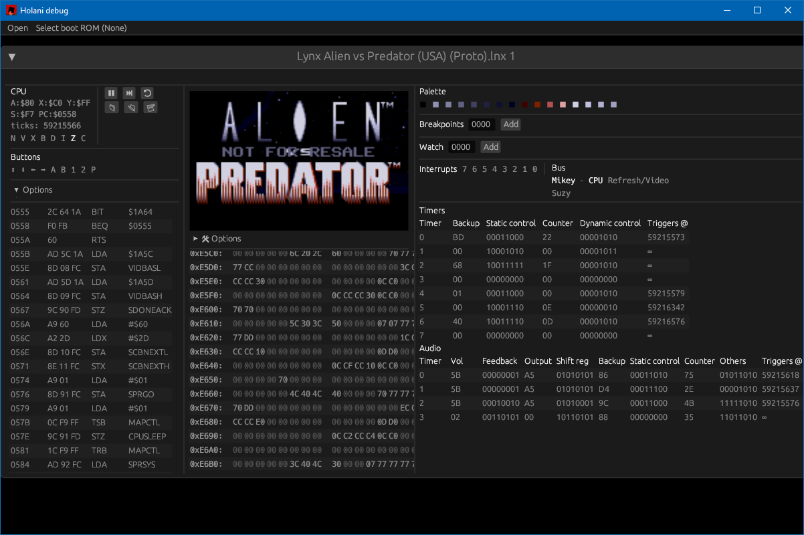
Task: Add a breakpoint with the Add button
Action: tap(511, 124)
